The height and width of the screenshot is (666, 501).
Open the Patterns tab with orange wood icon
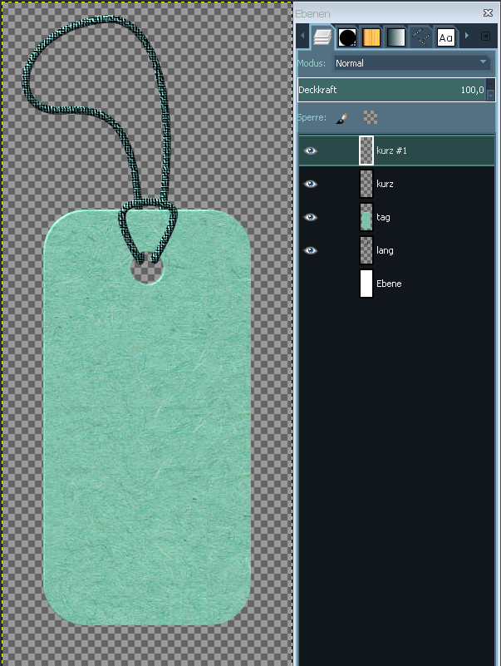371,37
